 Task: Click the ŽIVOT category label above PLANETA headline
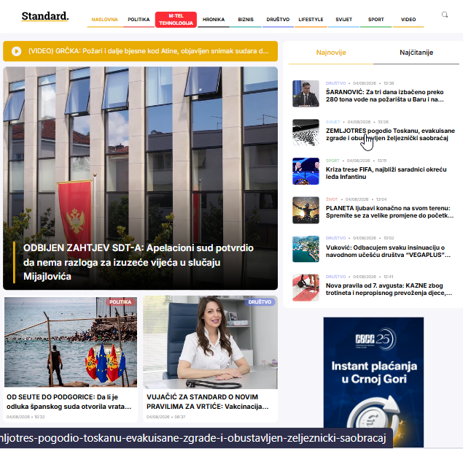[x=332, y=199]
